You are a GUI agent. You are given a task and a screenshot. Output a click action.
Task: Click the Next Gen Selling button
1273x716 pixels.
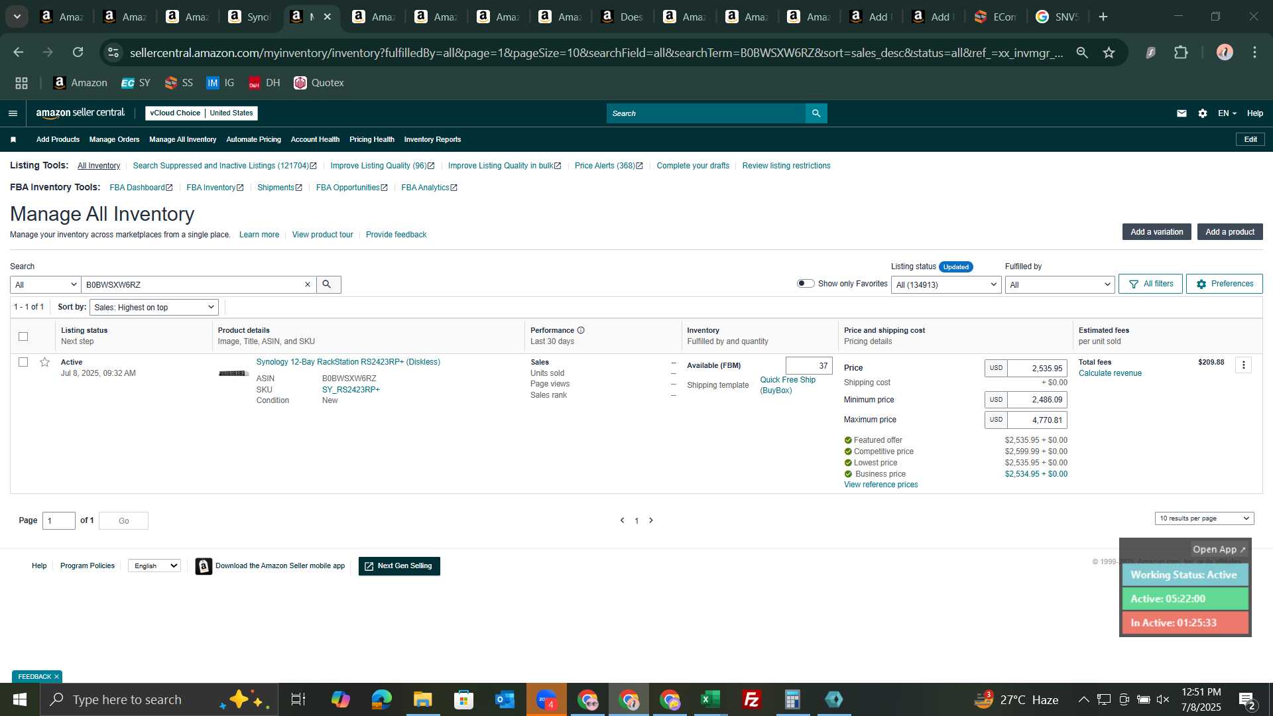pos(399,566)
